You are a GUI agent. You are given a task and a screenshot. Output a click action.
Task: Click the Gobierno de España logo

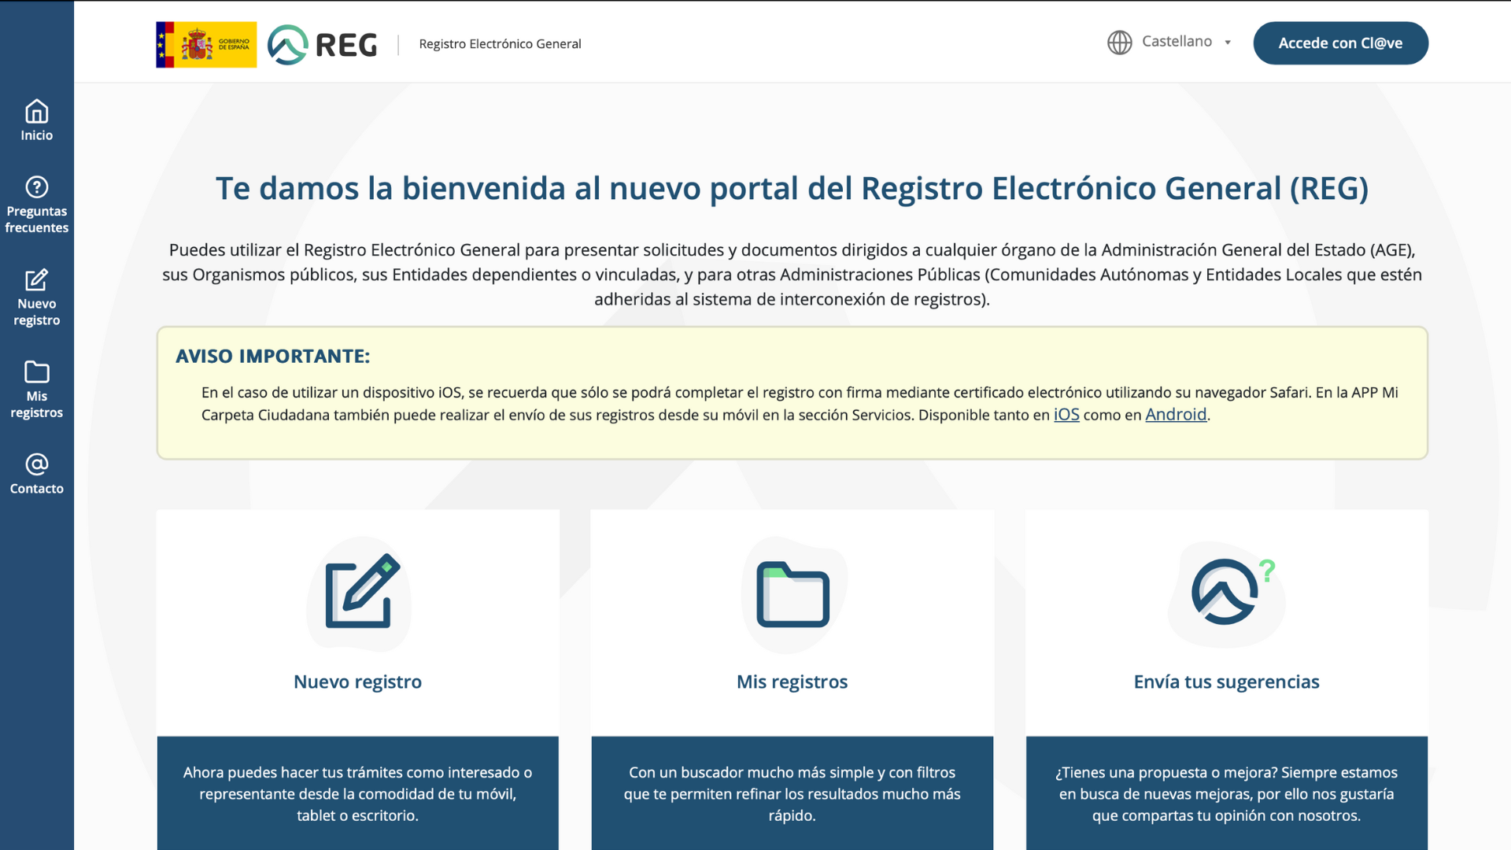point(206,44)
